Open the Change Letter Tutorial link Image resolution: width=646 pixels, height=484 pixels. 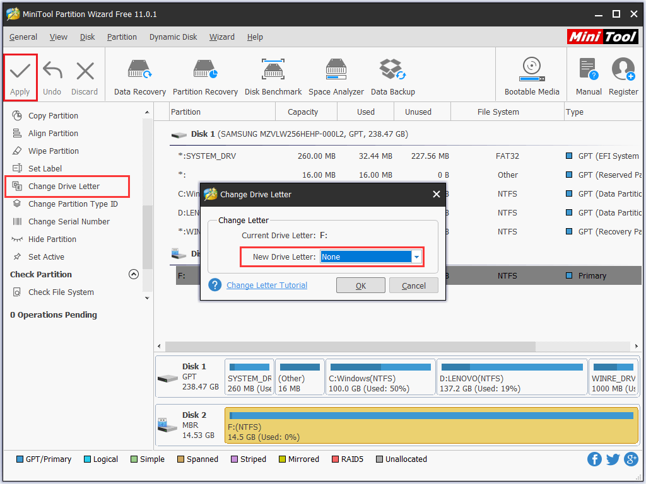[x=267, y=285]
